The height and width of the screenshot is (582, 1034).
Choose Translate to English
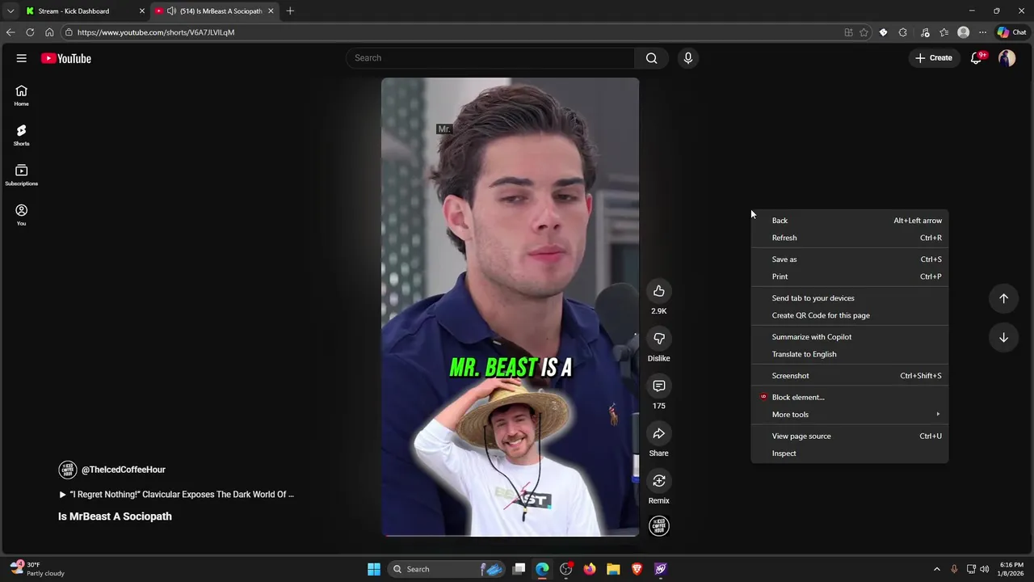(x=849, y=354)
